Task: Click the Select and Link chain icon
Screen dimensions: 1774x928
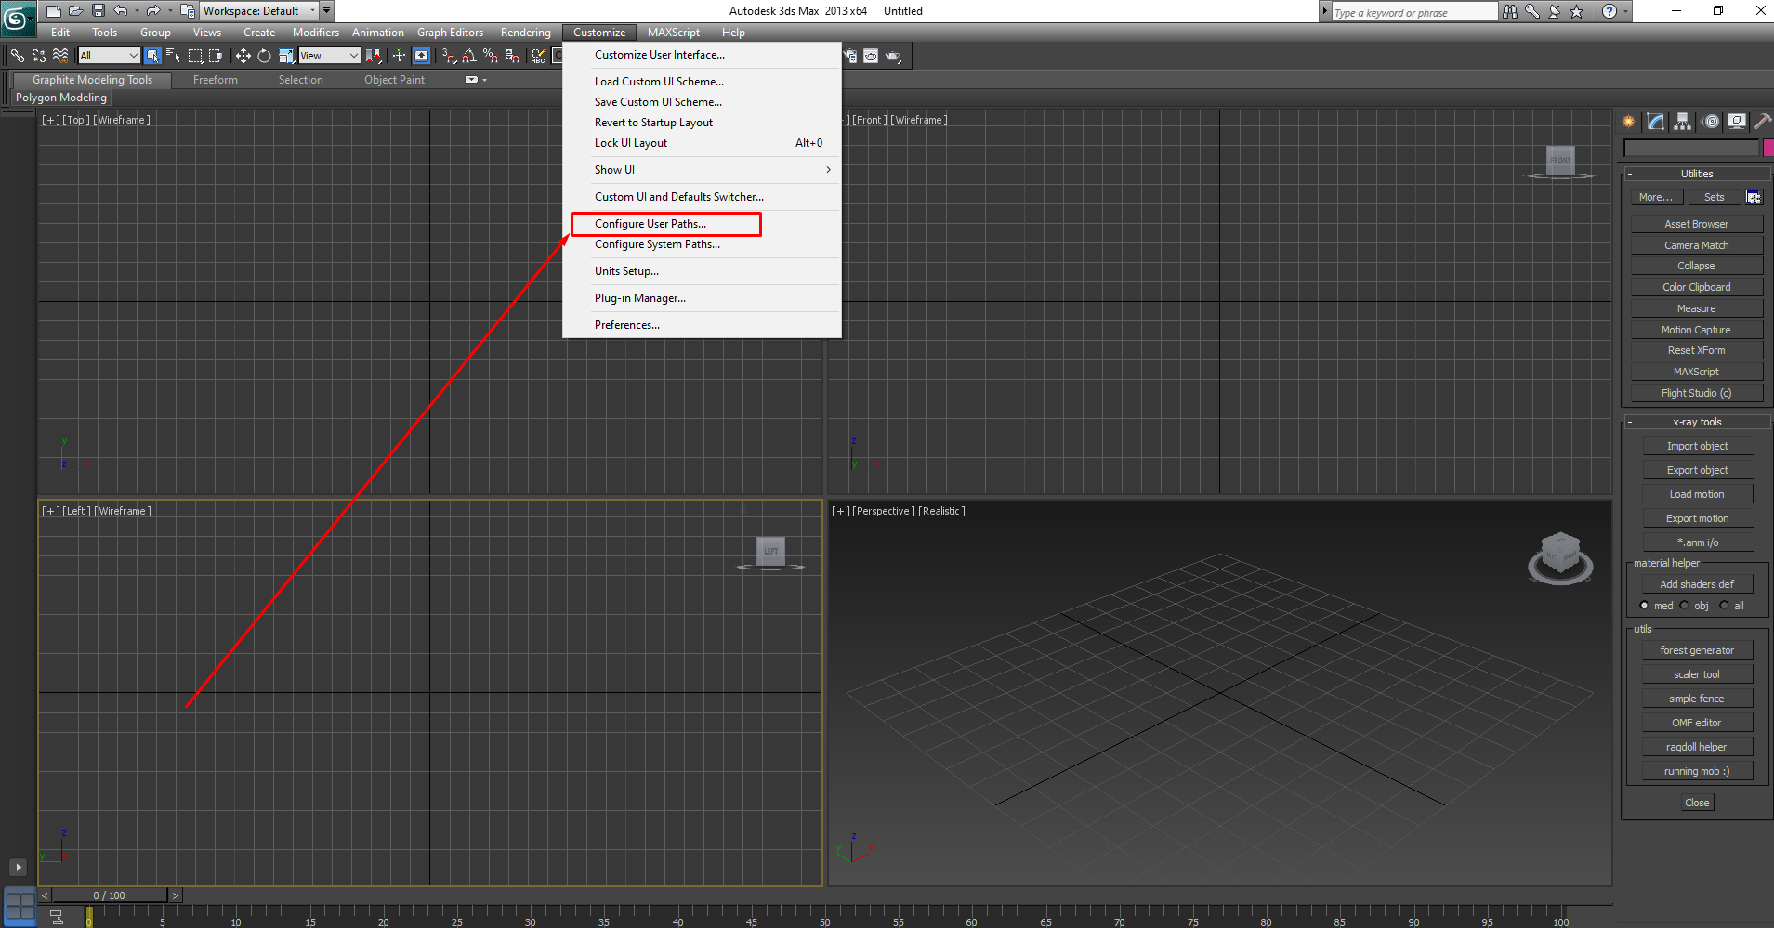Action: click(17, 56)
